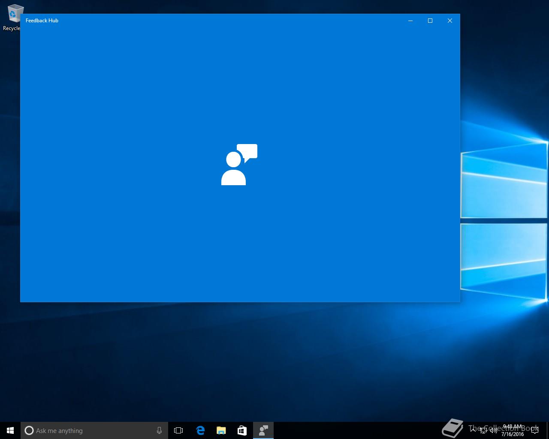This screenshot has height=439, width=549.
Task: Select the Recycle Bin desktop icon
Action: pyautogui.click(x=13, y=17)
